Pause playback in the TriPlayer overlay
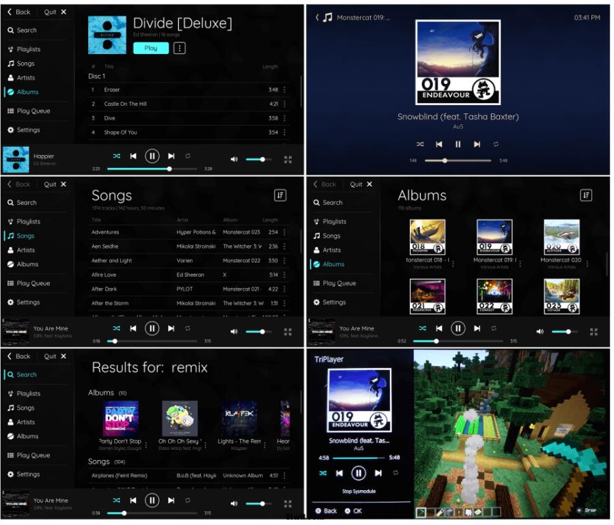The image size is (614, 525). tap(359, 473)
